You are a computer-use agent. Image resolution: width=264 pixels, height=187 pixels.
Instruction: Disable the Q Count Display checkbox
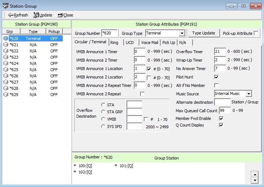[x=221, y=125]
